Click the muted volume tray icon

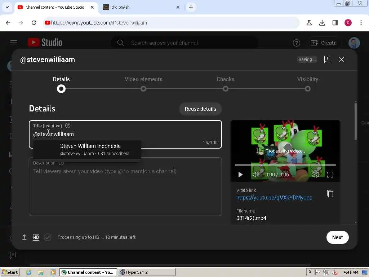click(334, 273)
